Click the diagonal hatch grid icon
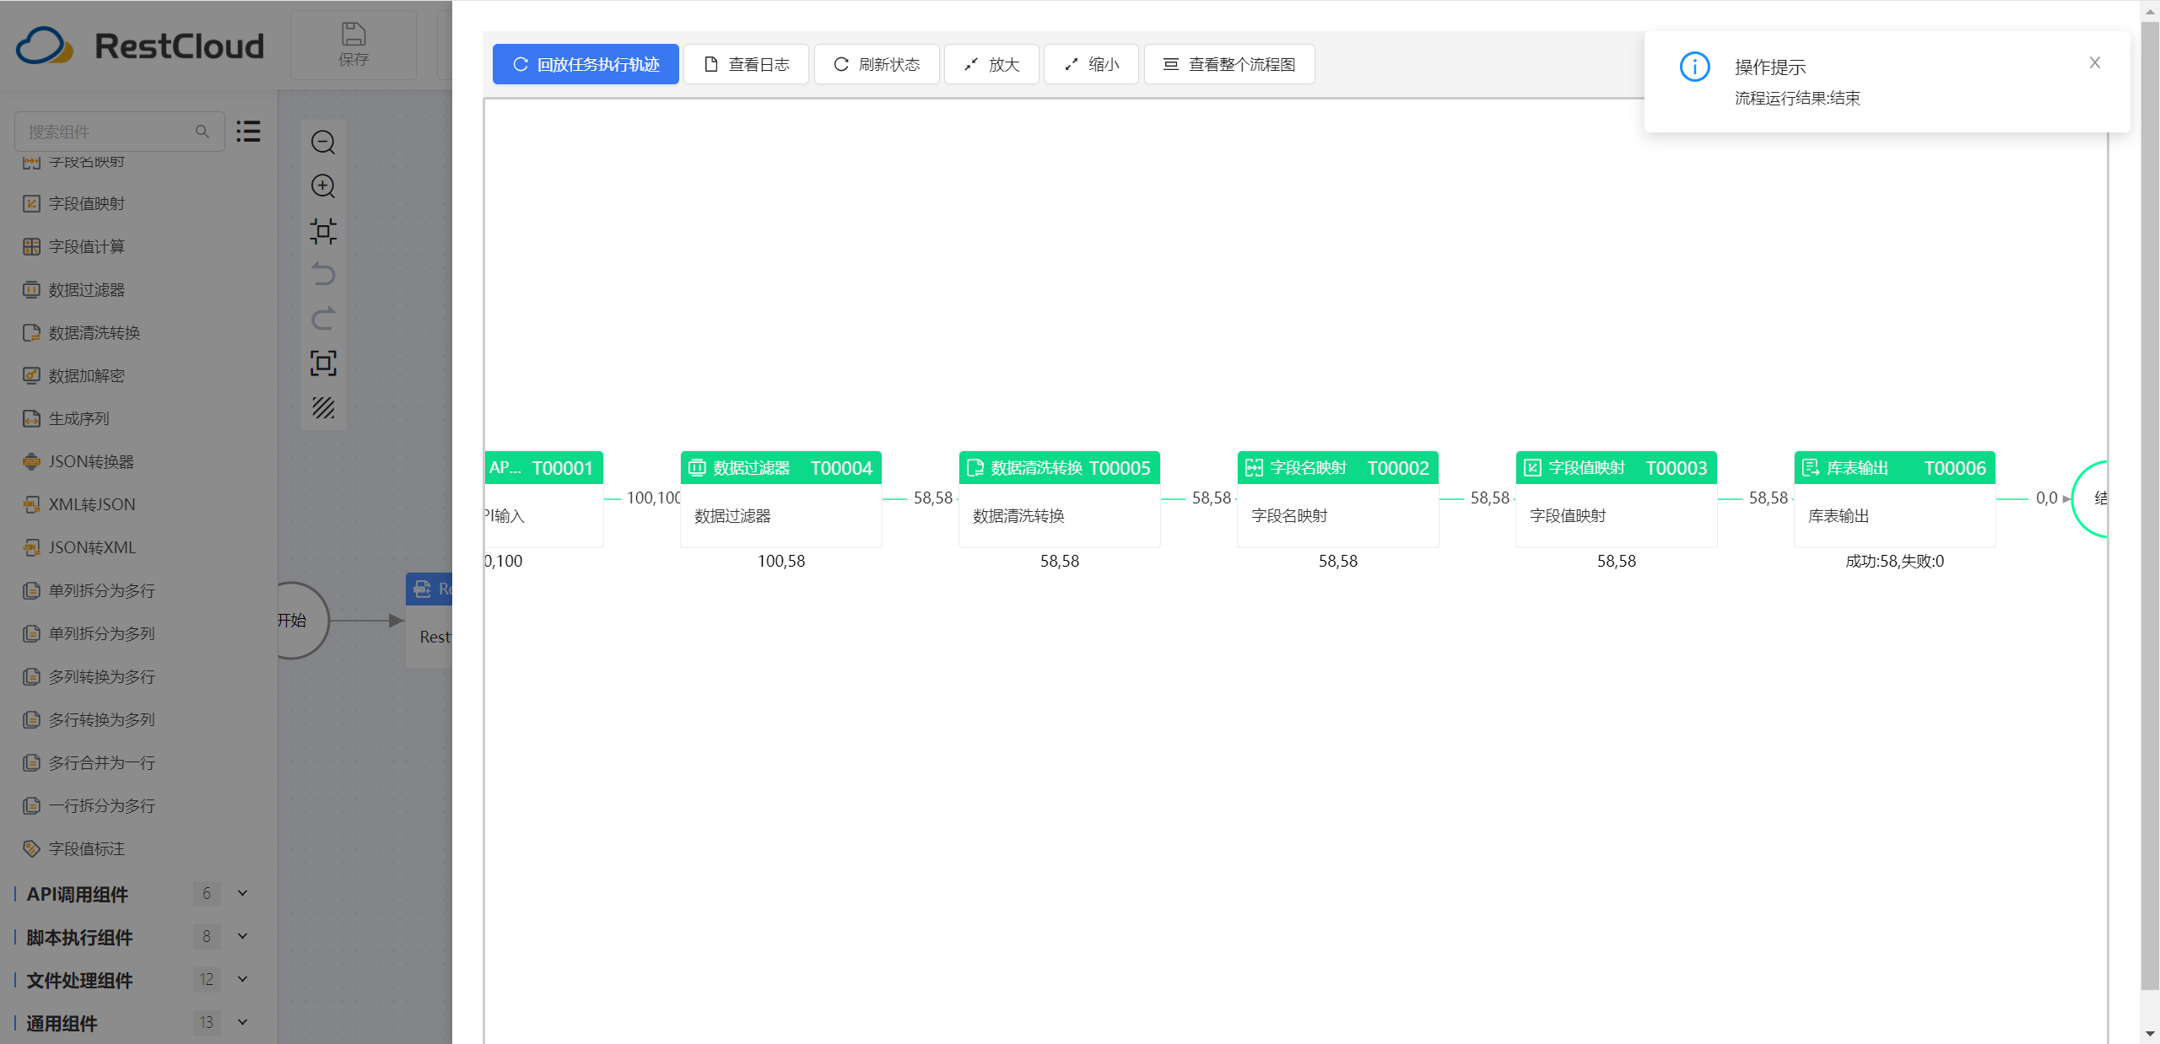 [x=323, y=408]
